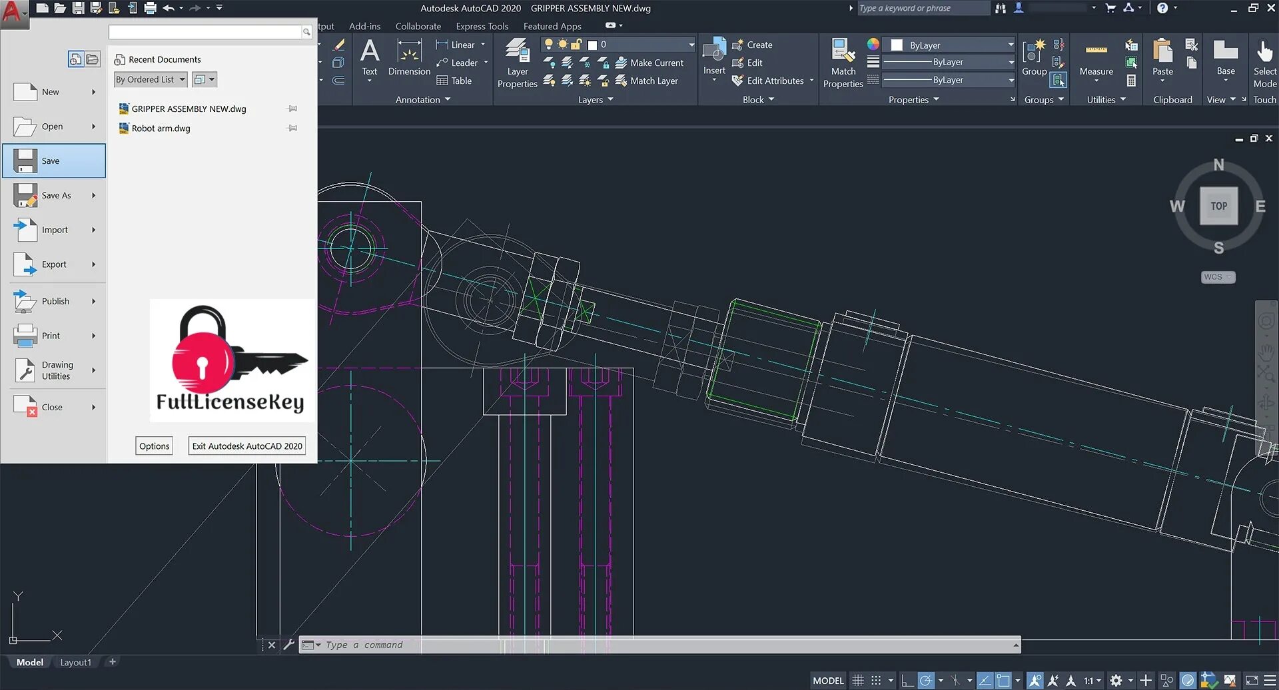
Task: Toggle polar tracking in status bar
Action: click(x=925, y=681)
